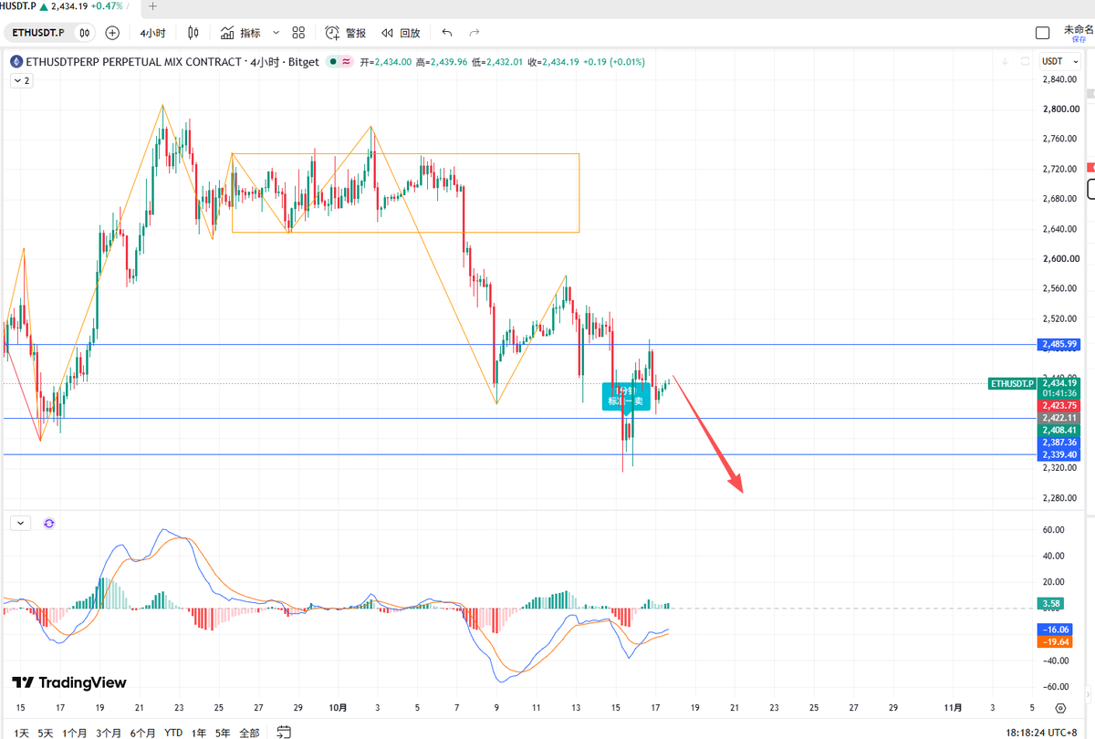Viewport: 1095px width, 739px height.
Task: Click the 2,485.99 horizontal line price label
Action: point(1058,345)
